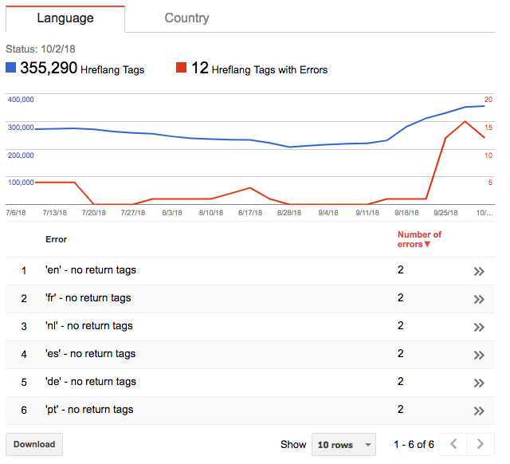Image resolution: width=510 pixels, height=464 pixels.
Task: Switch to the Language tab
Action: (65, 18)
